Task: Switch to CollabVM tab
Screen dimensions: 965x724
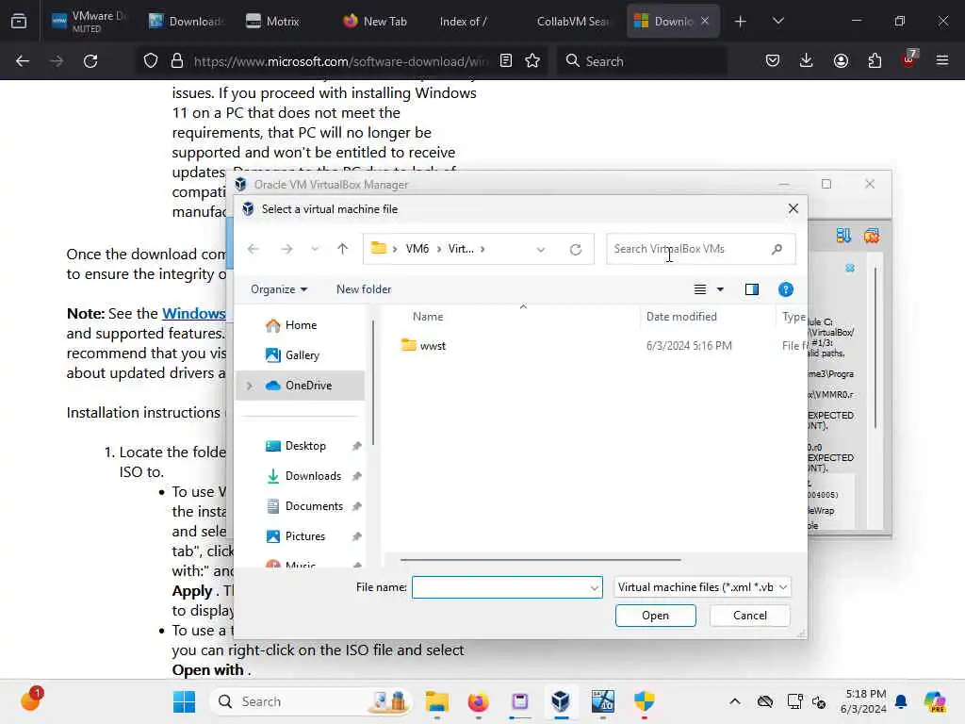Action: [x=572, y=21]
